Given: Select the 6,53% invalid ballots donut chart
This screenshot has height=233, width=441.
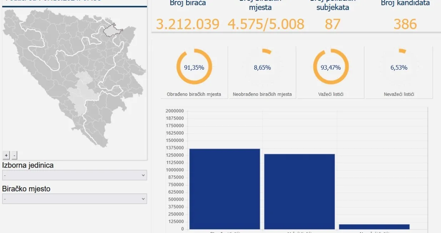Looking at the screenshot, I should tap(399, 67).
